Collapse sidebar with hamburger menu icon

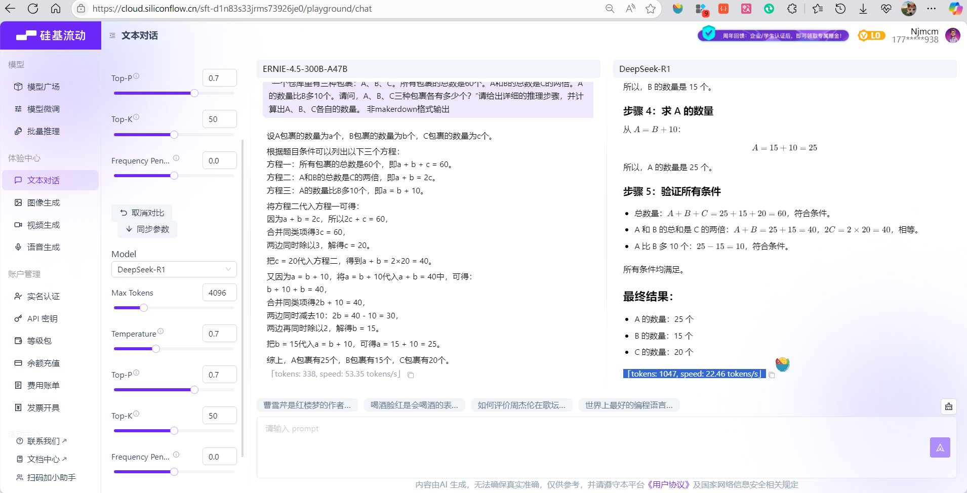tap(112, 35)
